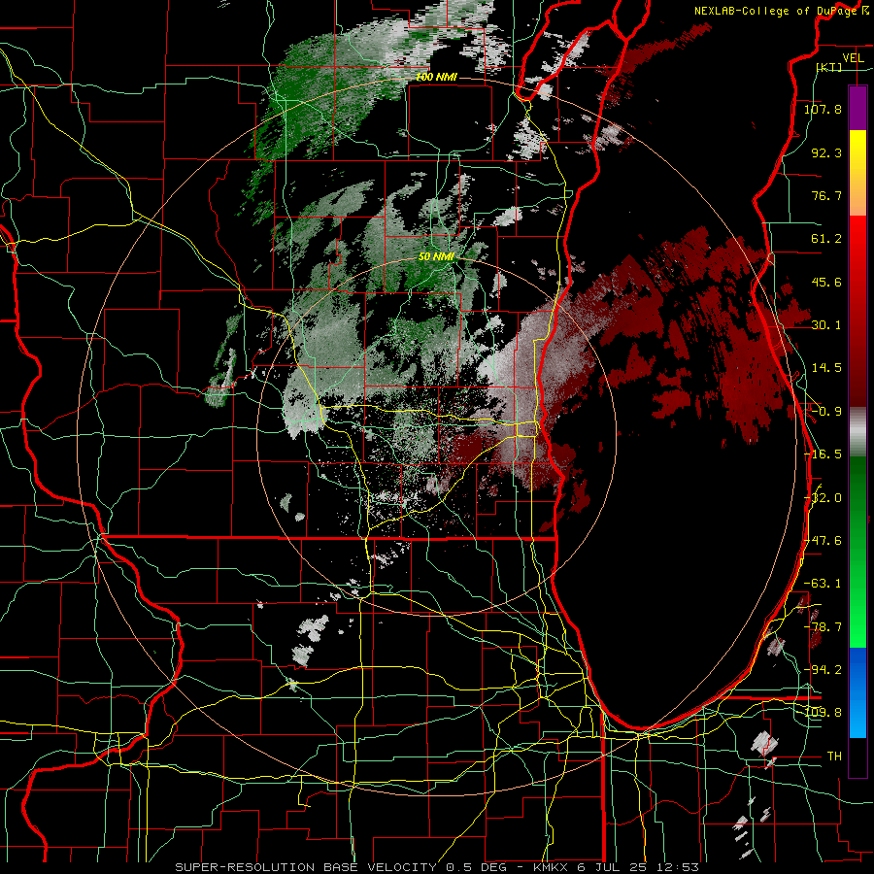Click the -47.6 velocity scale value
874x874 pixels.
pos(823,540)
